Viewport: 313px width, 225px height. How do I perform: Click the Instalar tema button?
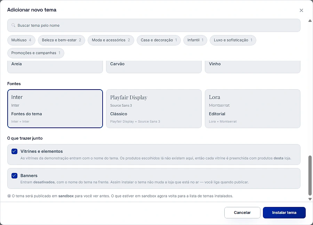click(x=284, y=212)
